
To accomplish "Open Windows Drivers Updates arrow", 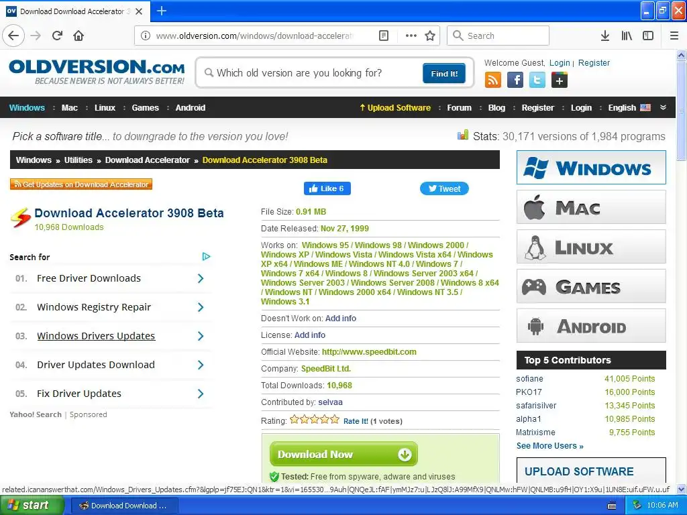I will pyautogui.click(x=201, y=337).
